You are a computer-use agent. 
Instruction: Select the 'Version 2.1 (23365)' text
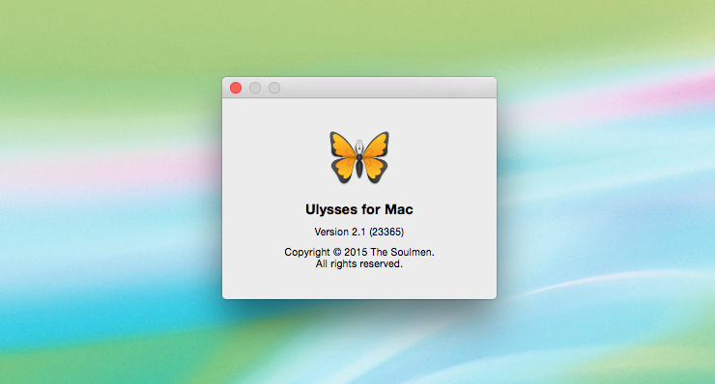click(x=359, y=232)
